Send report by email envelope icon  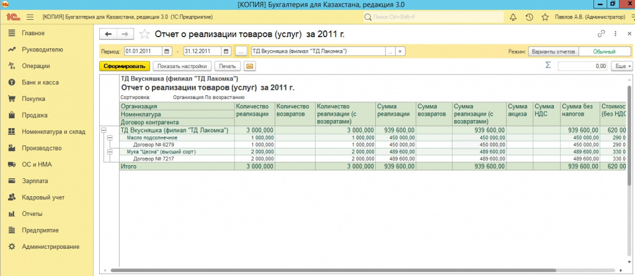point(250,66)
